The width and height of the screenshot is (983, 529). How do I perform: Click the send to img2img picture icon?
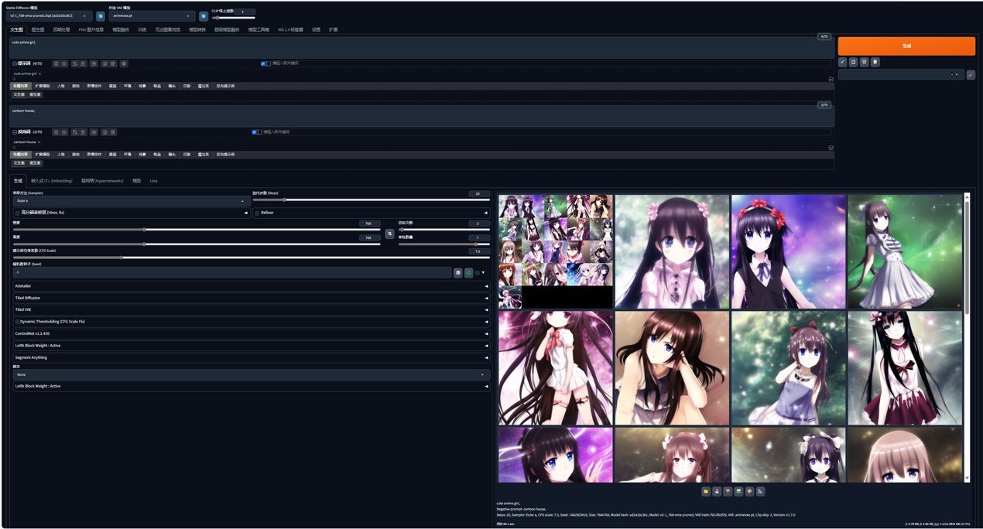[x=738, y=491]
